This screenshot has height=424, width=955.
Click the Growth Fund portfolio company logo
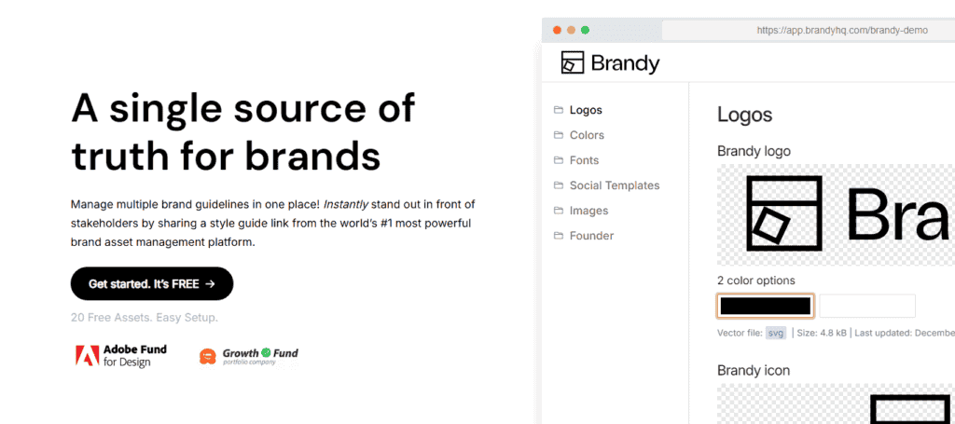coord(249,356)
